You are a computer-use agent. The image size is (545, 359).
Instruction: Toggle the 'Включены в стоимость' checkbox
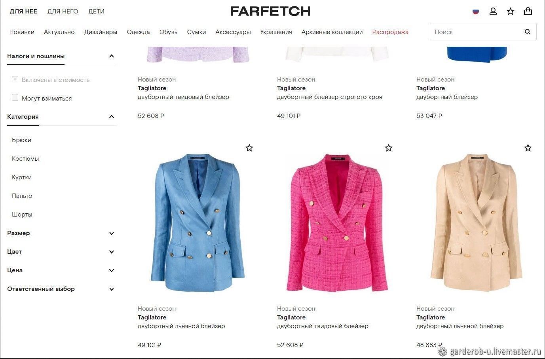(15, 79)
